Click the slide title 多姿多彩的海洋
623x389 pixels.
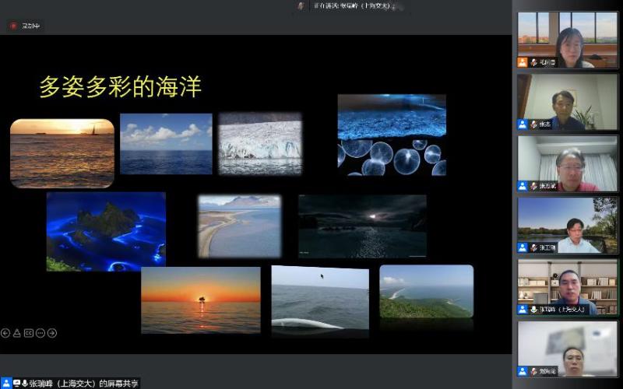[121, 87]
